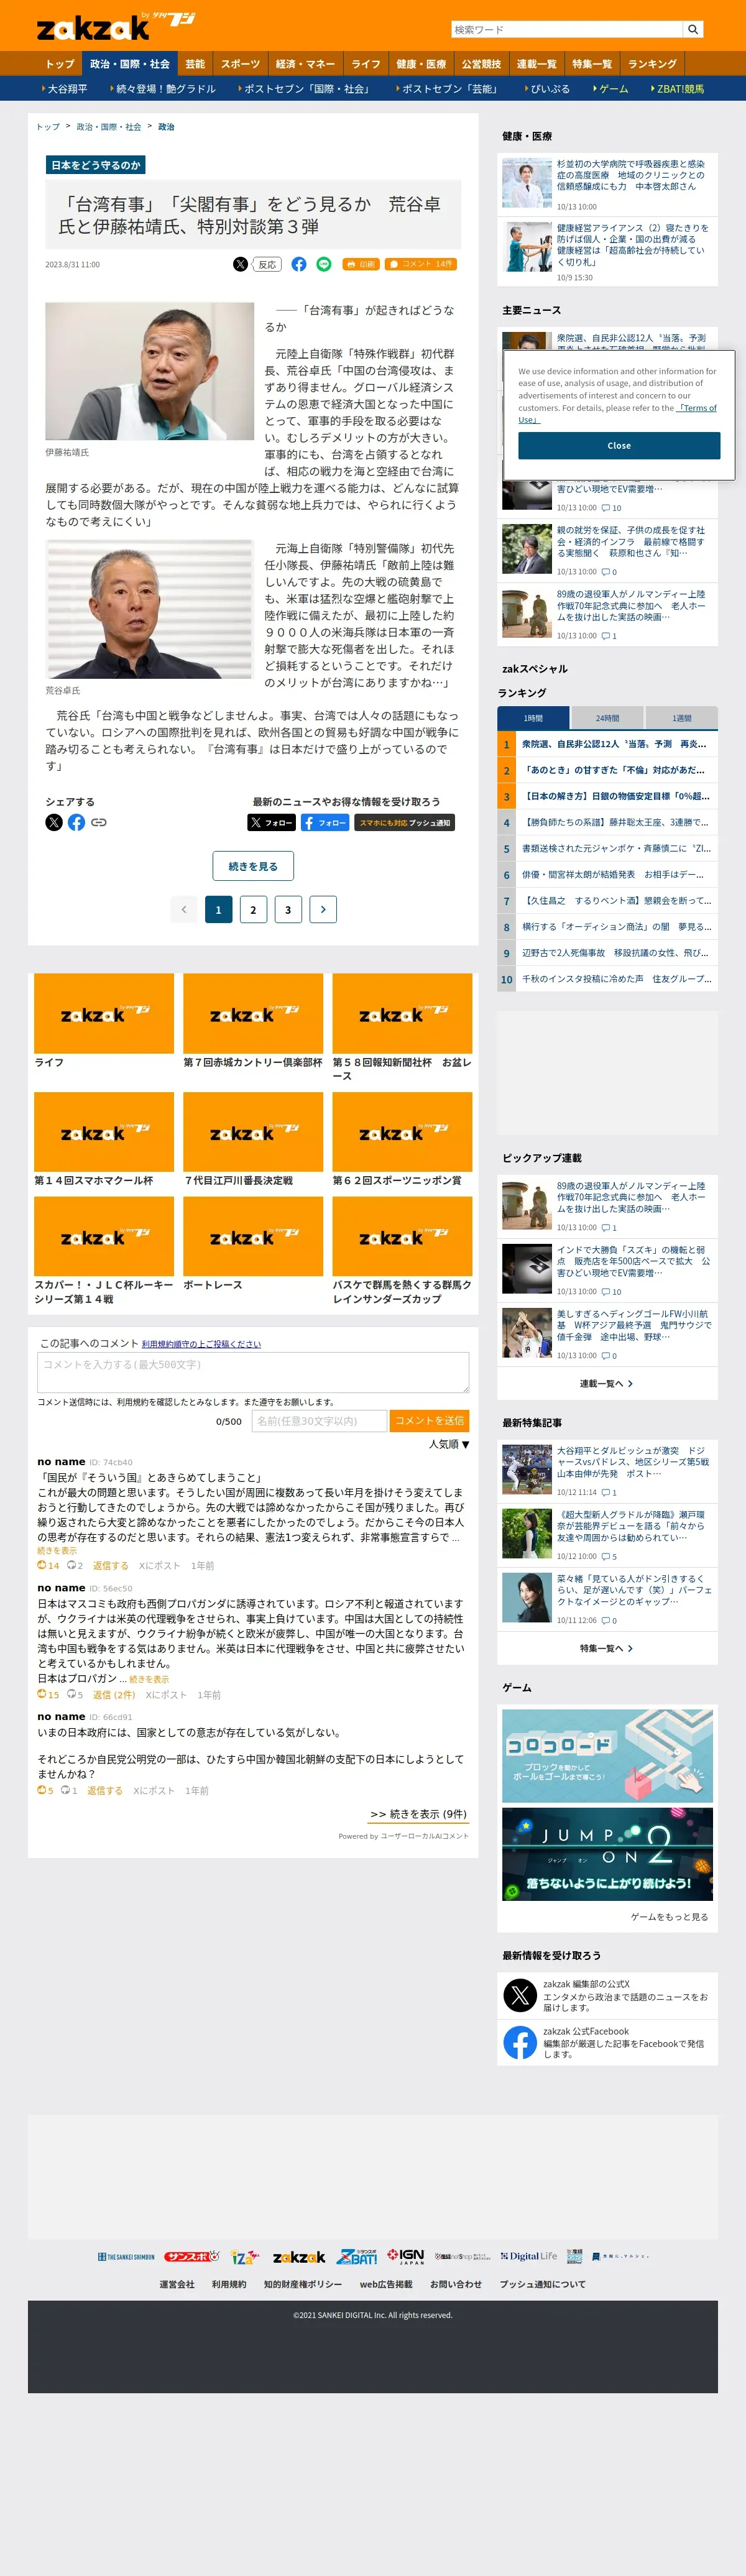This screenshot has height=2576, width=746.
Task: Open rank 10 article 千秋のインスタ投稿
Action: pyautogui.click(x=616, y=979)
